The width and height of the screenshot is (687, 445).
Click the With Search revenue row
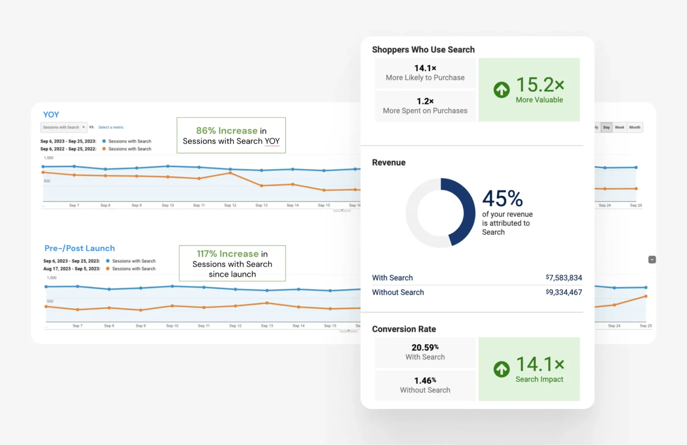[477, 277]
